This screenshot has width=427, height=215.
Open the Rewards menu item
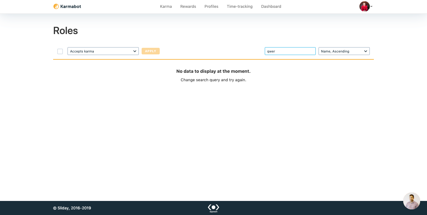click(x=188, y=7)
